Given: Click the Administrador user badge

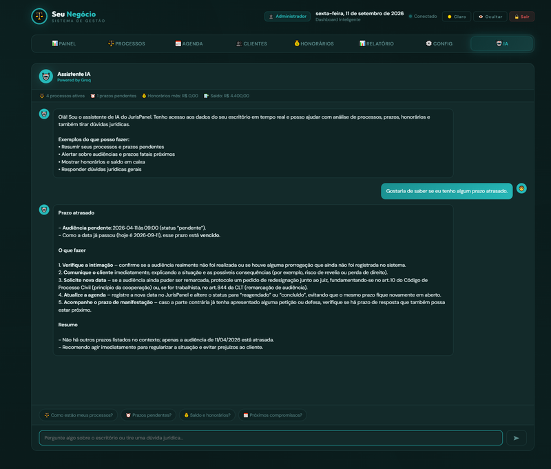Looking at the screenshot, I should pyautogui.click(x=287, y=17).
